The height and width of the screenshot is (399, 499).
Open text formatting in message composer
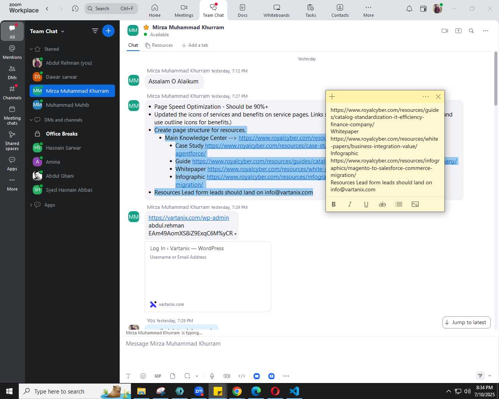click(128, 376)
